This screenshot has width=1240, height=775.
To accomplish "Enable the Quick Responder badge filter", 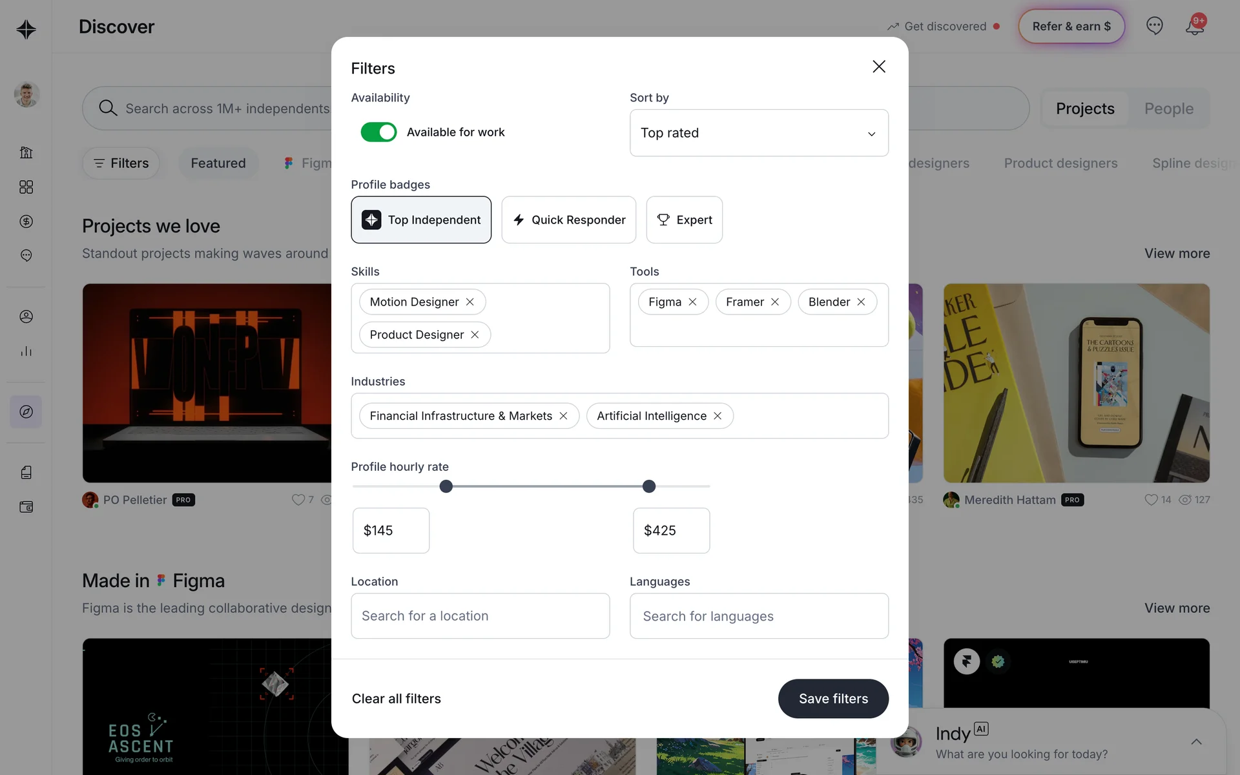I will 568,220.
